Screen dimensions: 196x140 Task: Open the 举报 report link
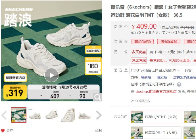[99, 131]
